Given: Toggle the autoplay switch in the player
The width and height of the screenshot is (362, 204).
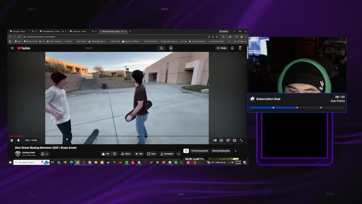Looking at the screenshot, I should [x=215, y=140].
